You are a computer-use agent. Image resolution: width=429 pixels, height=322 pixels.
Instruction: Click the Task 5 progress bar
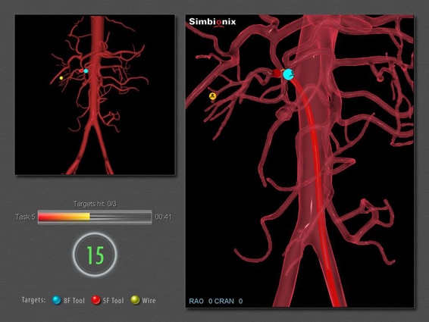pos(95,217)
